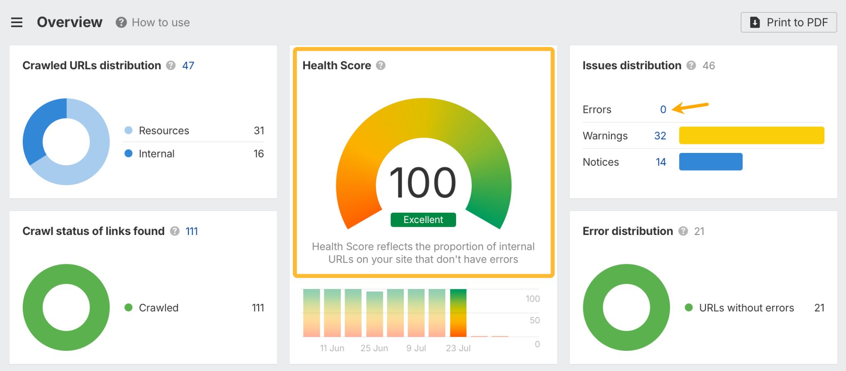Open the Notices count 14
The image size is (846, 371).
[x=661, y=162]
